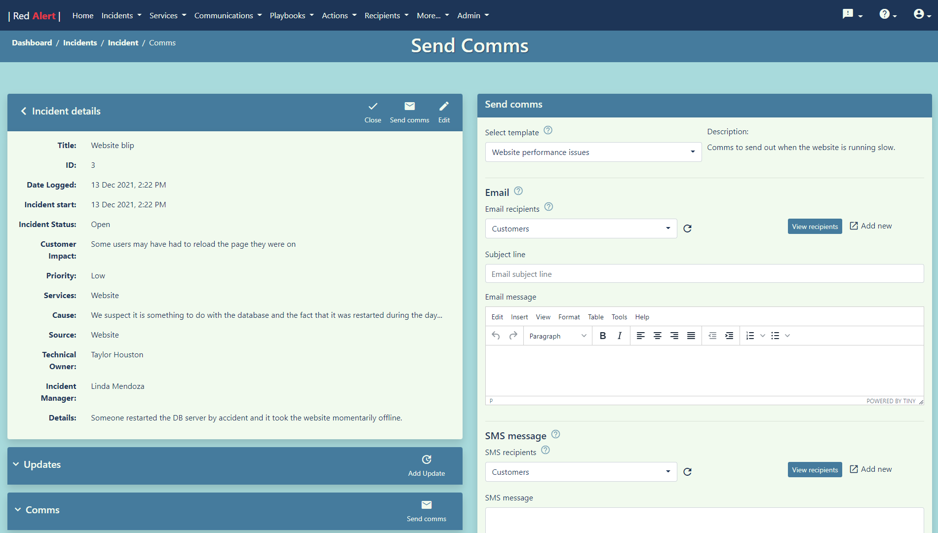This screenshot has width=938, height=533.
Task: Click the Italic formatting icon
Action: coord(620,336)
